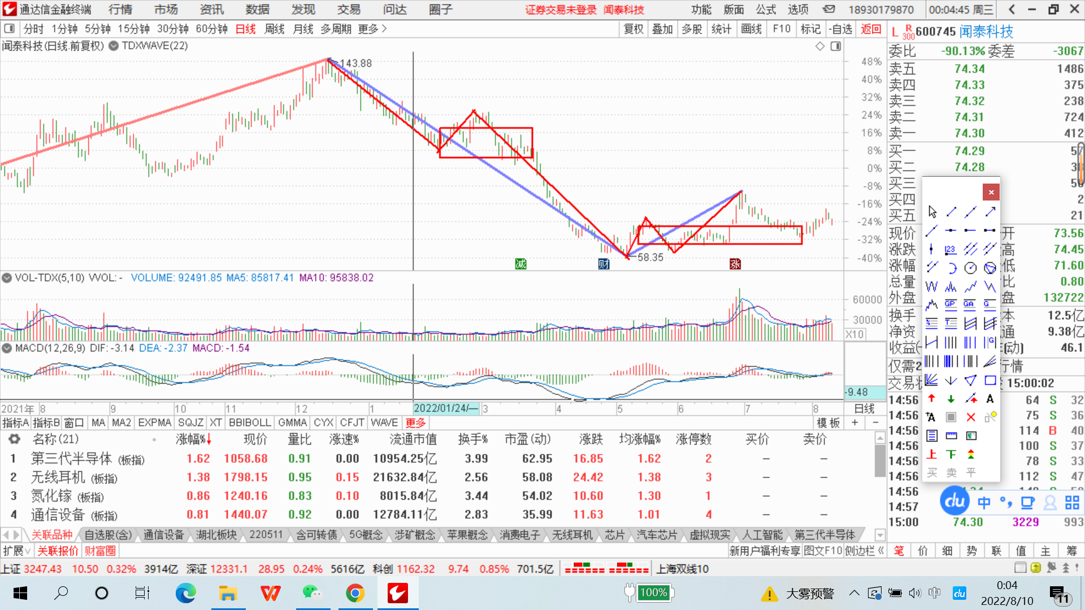Screen dimensions: 1085x610
Task: Select the text annotation A tool
Action: point(989,399)
